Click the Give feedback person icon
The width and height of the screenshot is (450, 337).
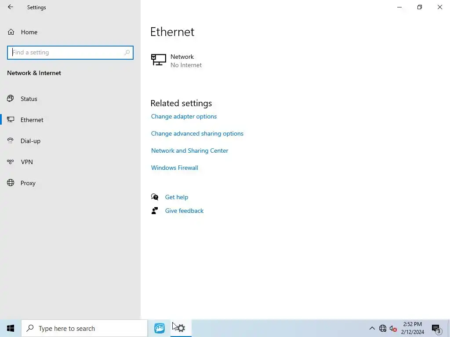click(x=155, y=211)
